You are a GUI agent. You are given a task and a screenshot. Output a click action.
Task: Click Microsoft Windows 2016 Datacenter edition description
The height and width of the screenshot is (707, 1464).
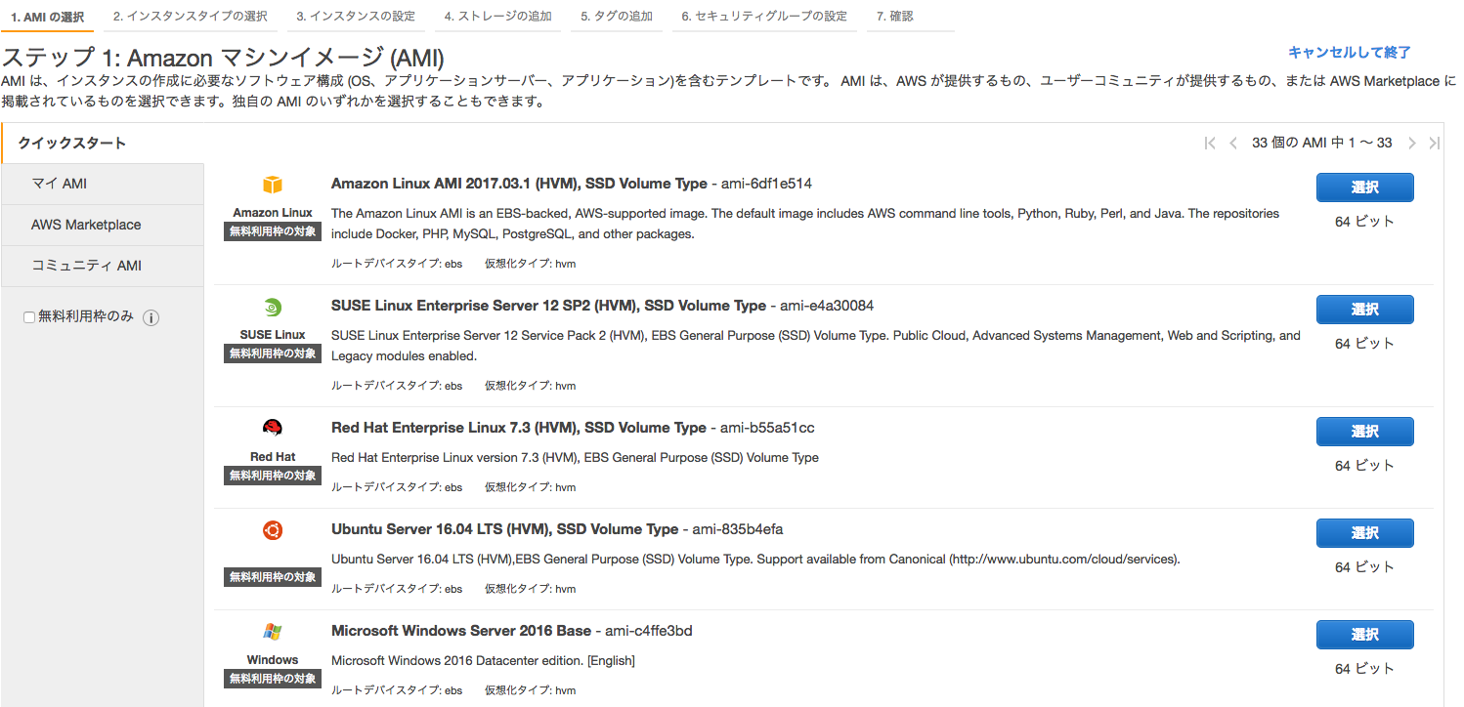pos(483,661)
